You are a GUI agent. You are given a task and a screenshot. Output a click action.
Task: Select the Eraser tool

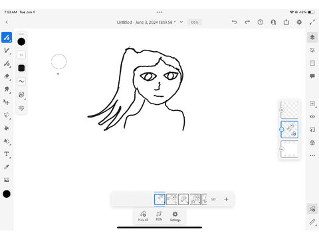click(x=7, y=76)
